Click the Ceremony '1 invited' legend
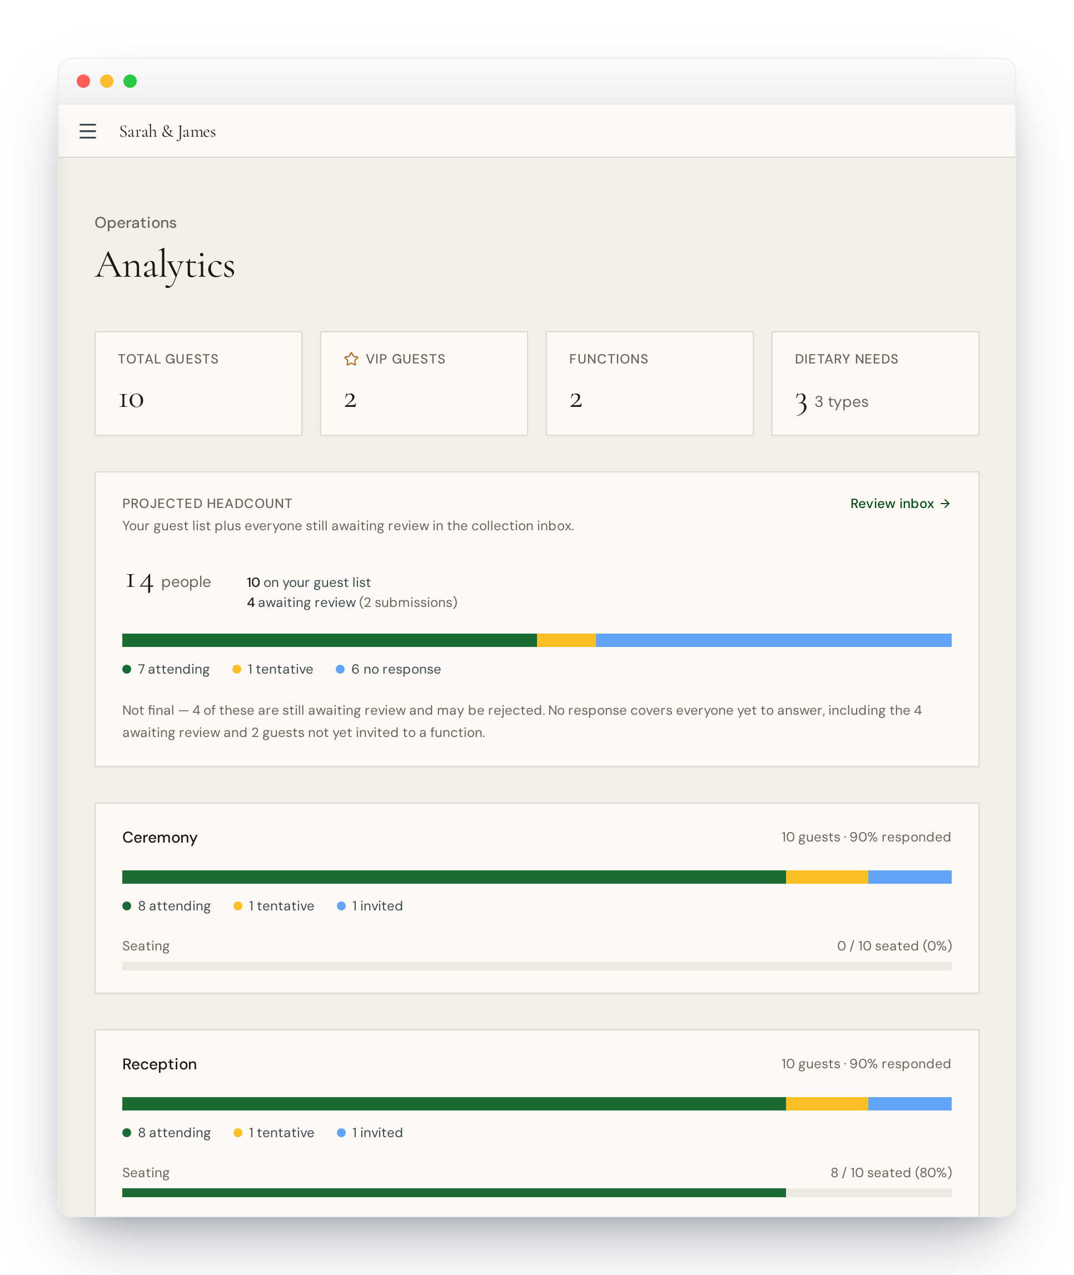 point(370,906)
